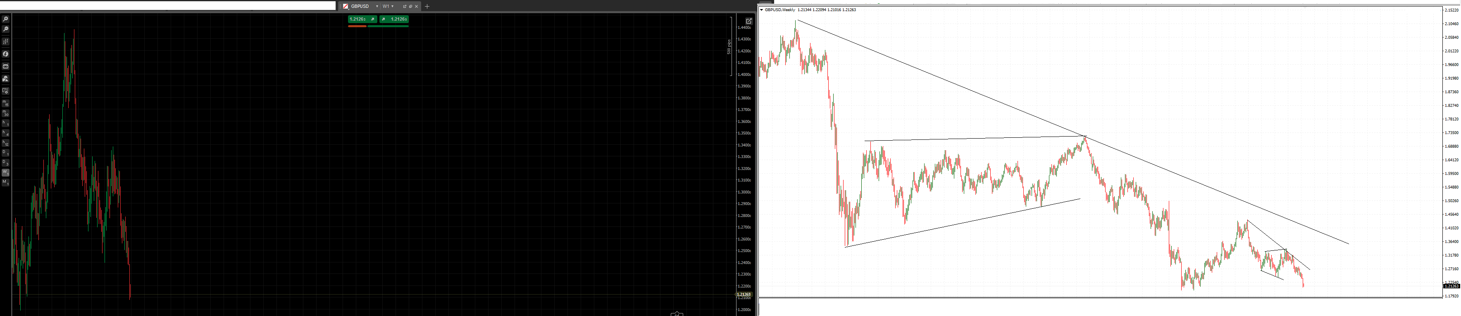Select the M1 monthly timeframe

tap(6, 183)
